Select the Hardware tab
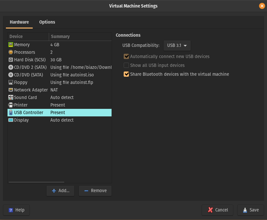The height and width of the screenshot is (220, 267). pos(19,22)
